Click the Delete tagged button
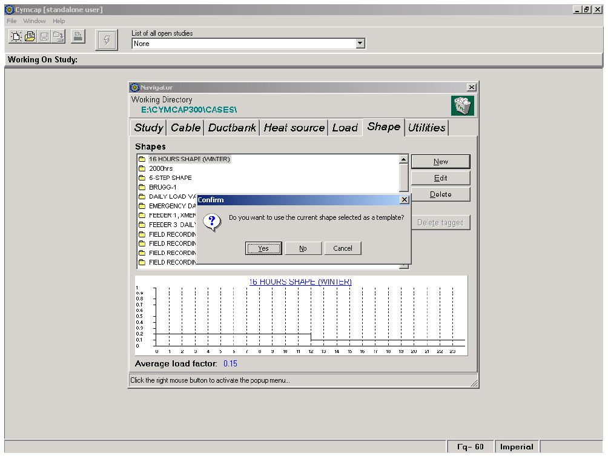 point(440,223)
